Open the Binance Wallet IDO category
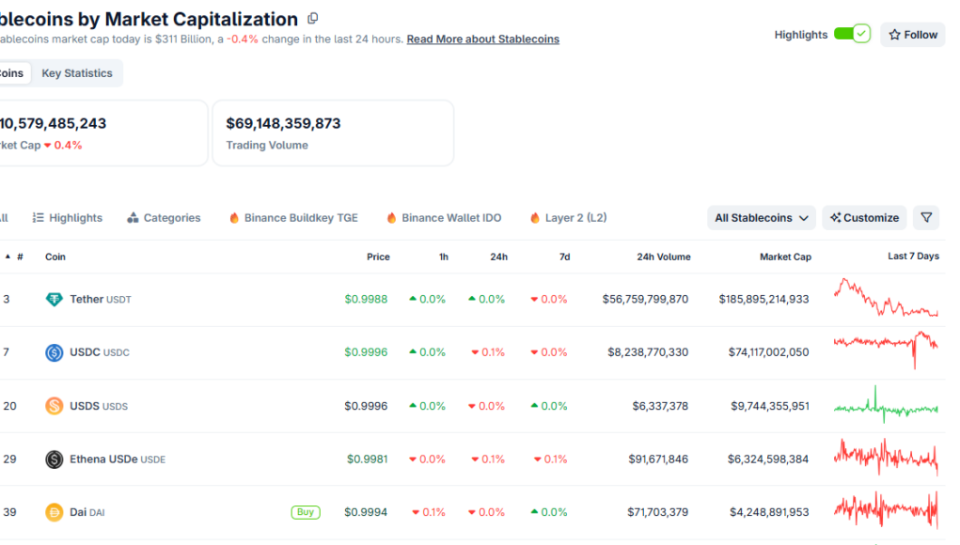Image resolution: width=960 pixels, height=545 pixels. 443,218
